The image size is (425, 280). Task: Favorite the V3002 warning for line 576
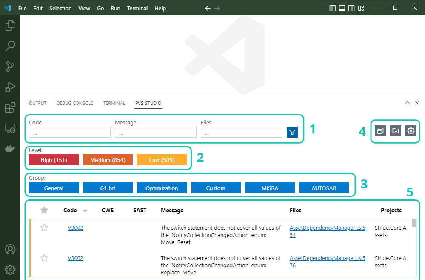(x=44, y=258)
